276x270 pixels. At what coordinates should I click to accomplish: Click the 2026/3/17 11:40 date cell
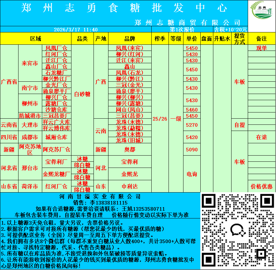coord(76,29)
